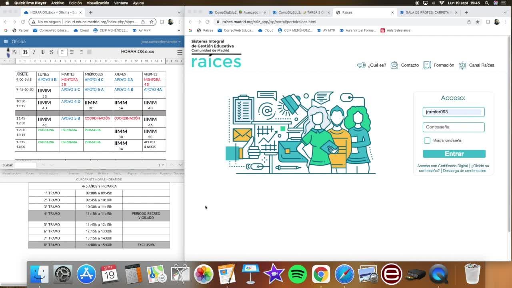This screenshot has width=512, height=288.
Task: Save the HORARIOS document
Action: [x=14, y=52]
